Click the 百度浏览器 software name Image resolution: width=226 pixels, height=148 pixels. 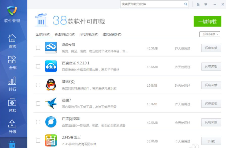coord(71,119)
